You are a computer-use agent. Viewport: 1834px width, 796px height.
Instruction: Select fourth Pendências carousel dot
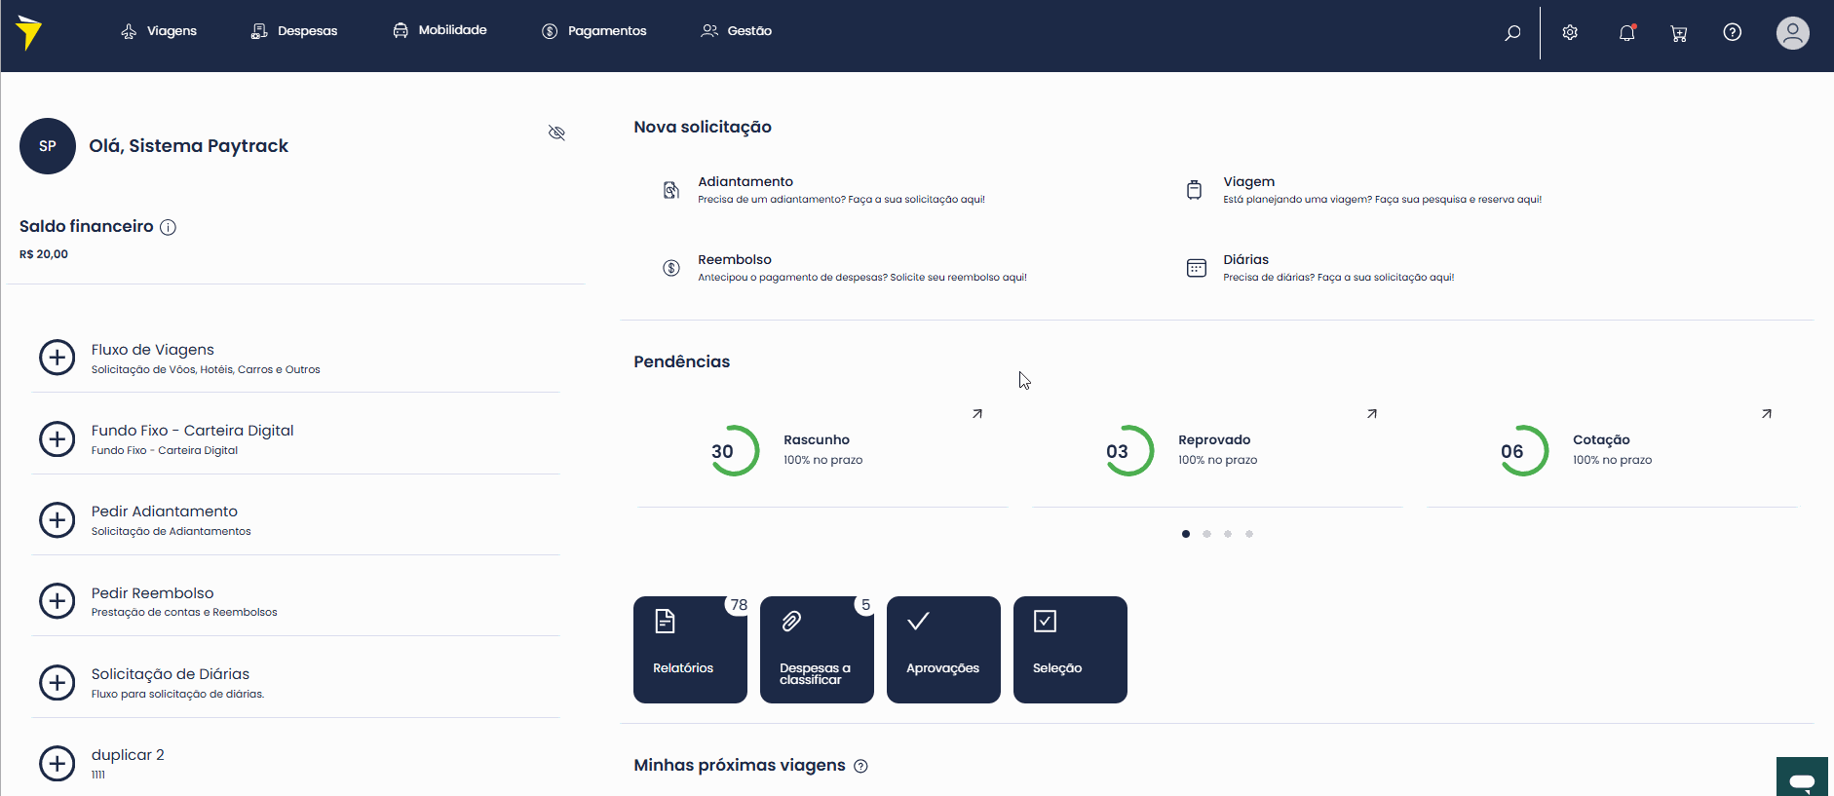pos(1249,534)
